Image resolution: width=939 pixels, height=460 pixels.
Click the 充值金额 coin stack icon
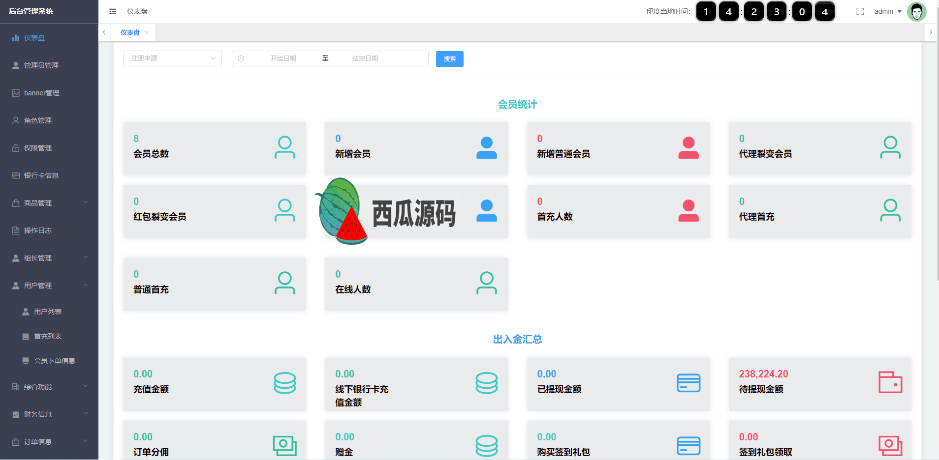(x=284, y=383)
